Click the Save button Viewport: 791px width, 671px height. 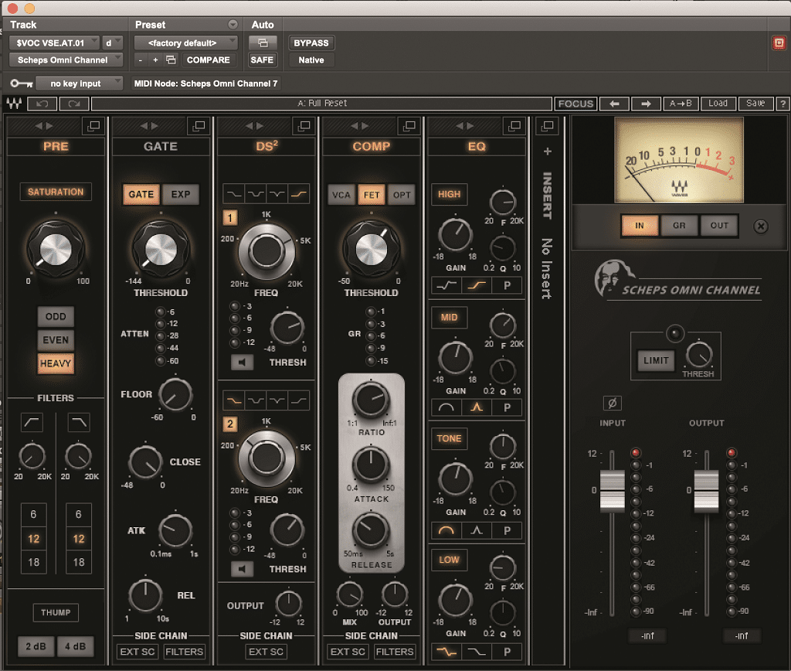tap(755, 104)
